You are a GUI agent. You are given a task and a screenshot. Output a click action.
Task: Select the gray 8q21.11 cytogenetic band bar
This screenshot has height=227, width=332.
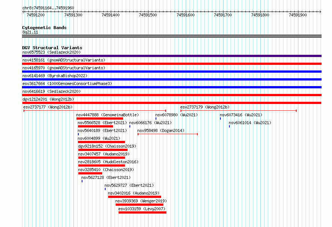pyautogui.click(x=172, y=36)
